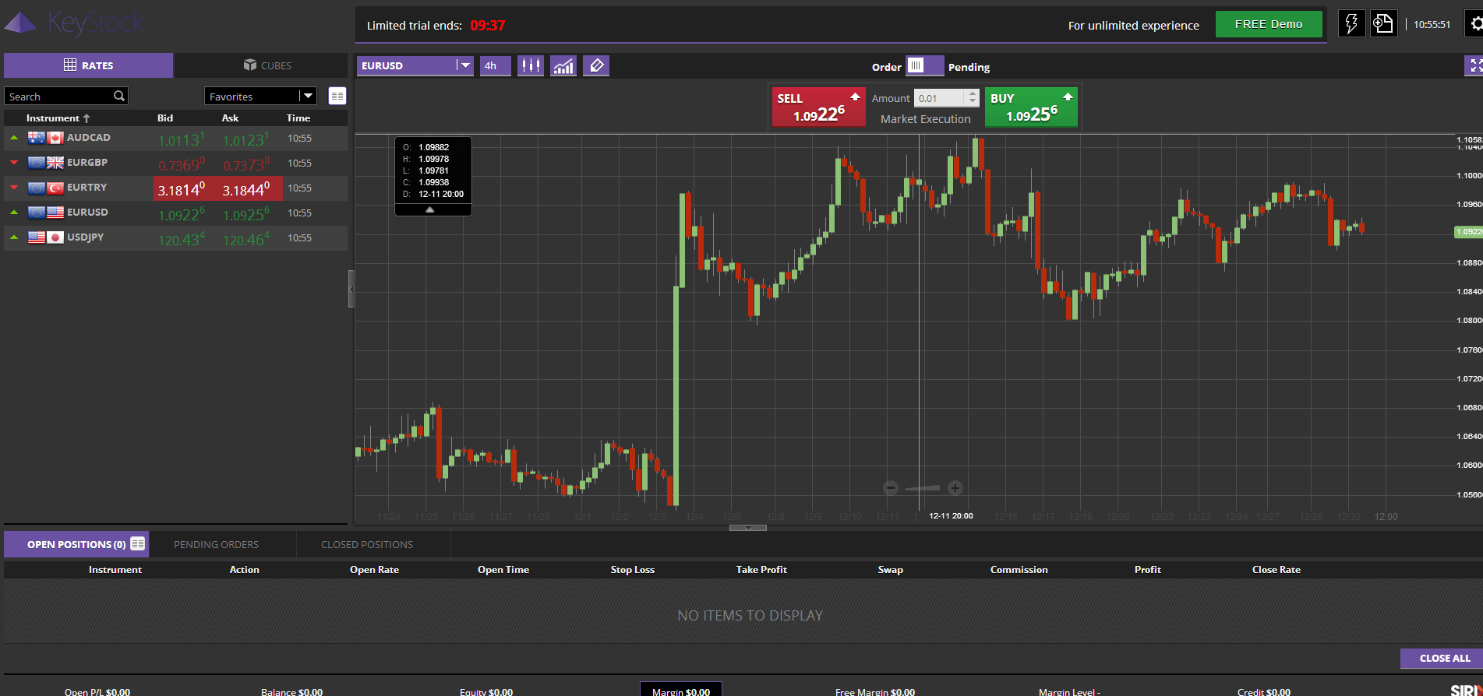Image resolution: width=1483 pixels, height=696 pixels.
Task: Click the search magnifier icon
Action: 119,96
